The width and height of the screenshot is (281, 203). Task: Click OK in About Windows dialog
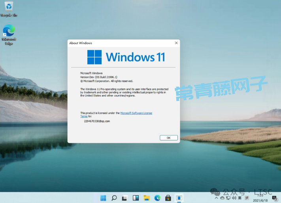tap(169, 138)
